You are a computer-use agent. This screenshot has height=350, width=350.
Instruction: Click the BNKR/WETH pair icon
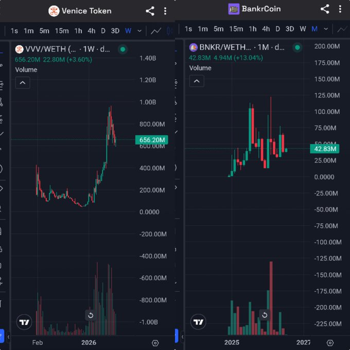point(194,47)
